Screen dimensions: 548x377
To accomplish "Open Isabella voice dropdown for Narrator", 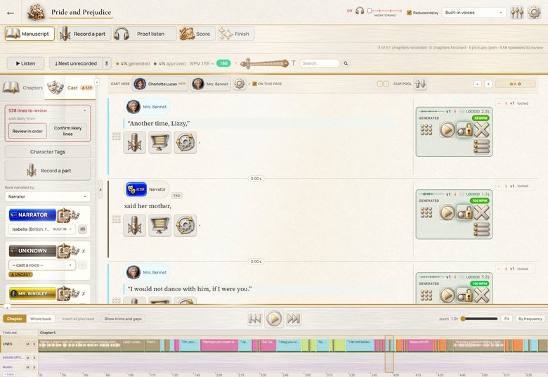I will [42, 229].
